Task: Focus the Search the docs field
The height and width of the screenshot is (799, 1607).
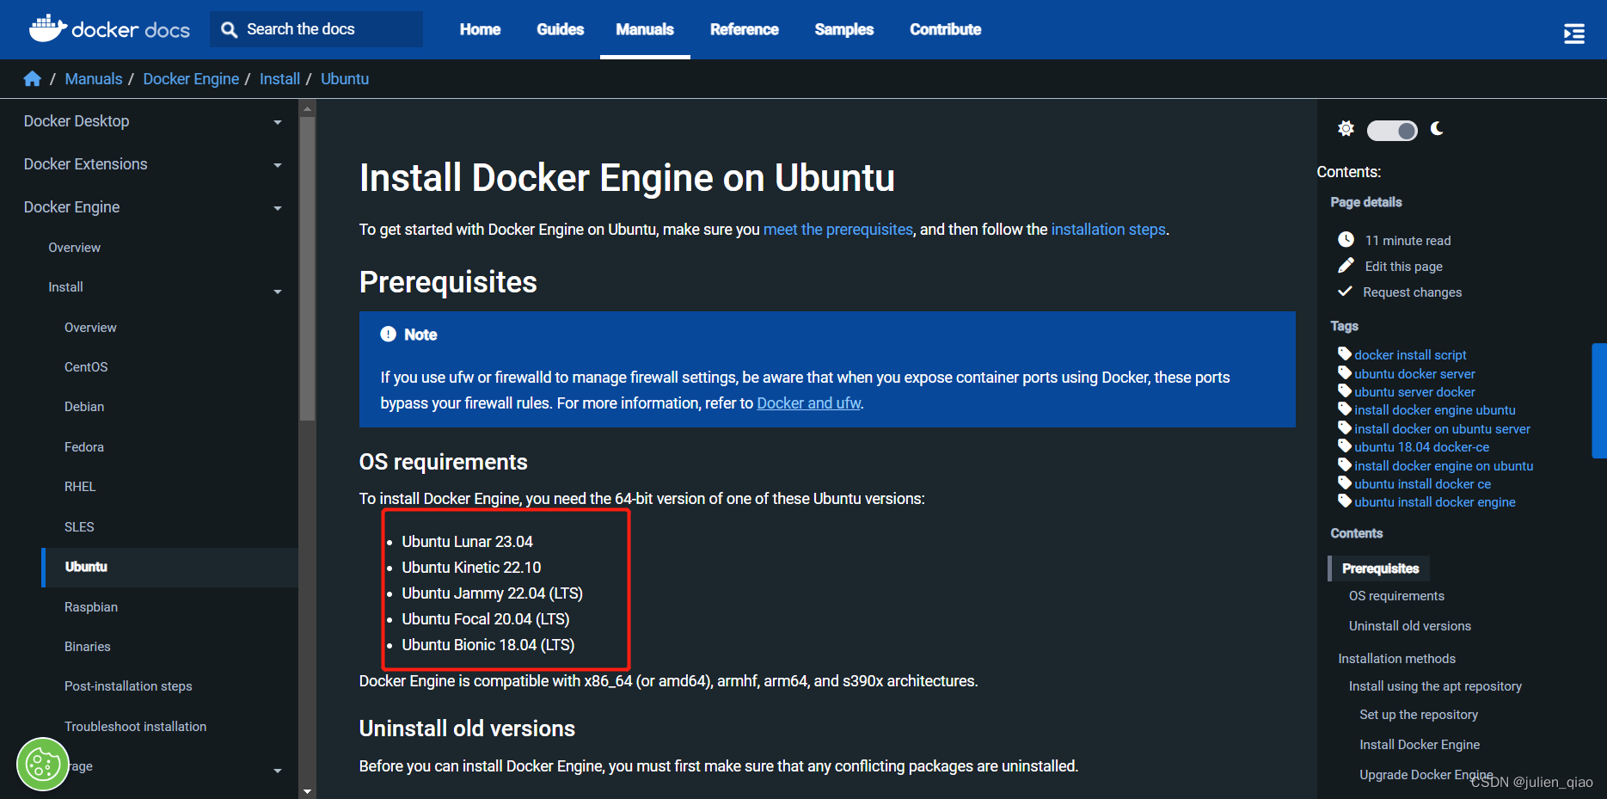Action: point(316,29)
